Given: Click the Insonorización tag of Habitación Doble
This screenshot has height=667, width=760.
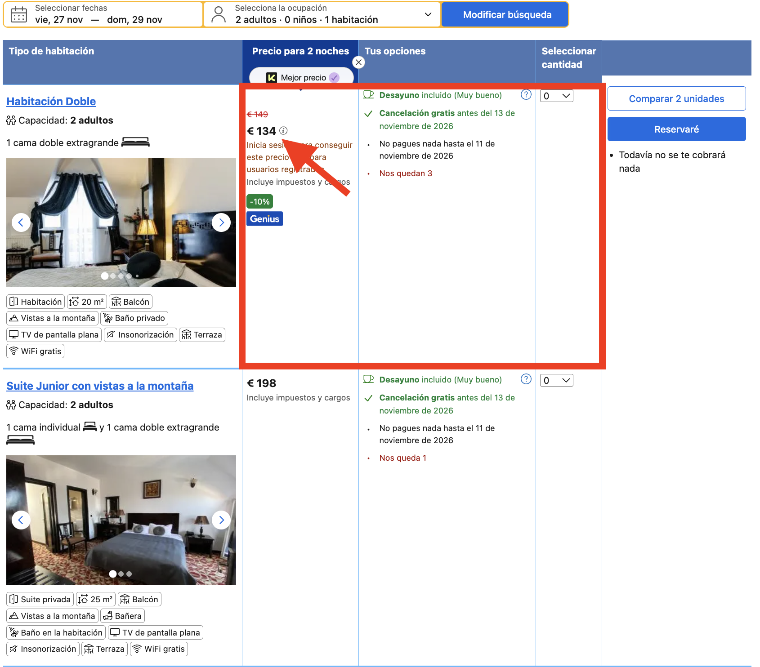Looking at the screenshot, I should click(x=140, y=335).
